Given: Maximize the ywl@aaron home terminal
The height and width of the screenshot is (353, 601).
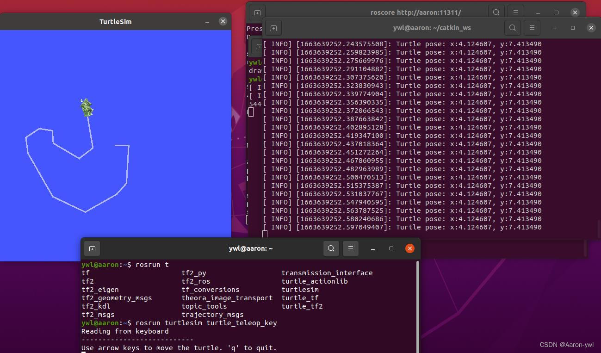Looking at the screenshot, I should [391, 248].
